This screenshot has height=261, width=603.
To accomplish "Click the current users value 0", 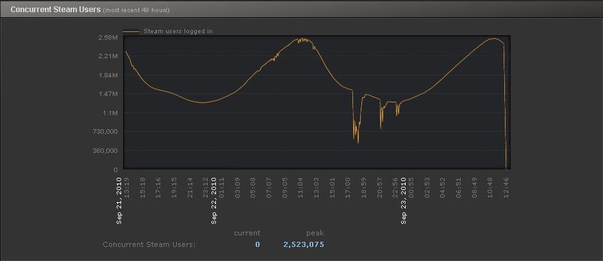I will [x=258, y=244].
